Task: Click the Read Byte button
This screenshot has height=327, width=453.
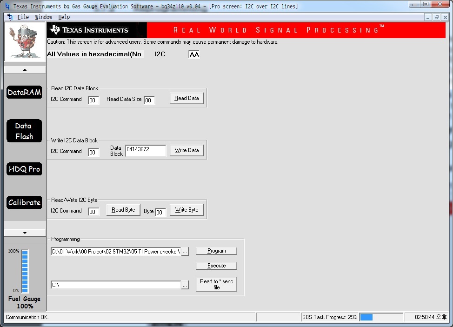Action: [123, 210]
